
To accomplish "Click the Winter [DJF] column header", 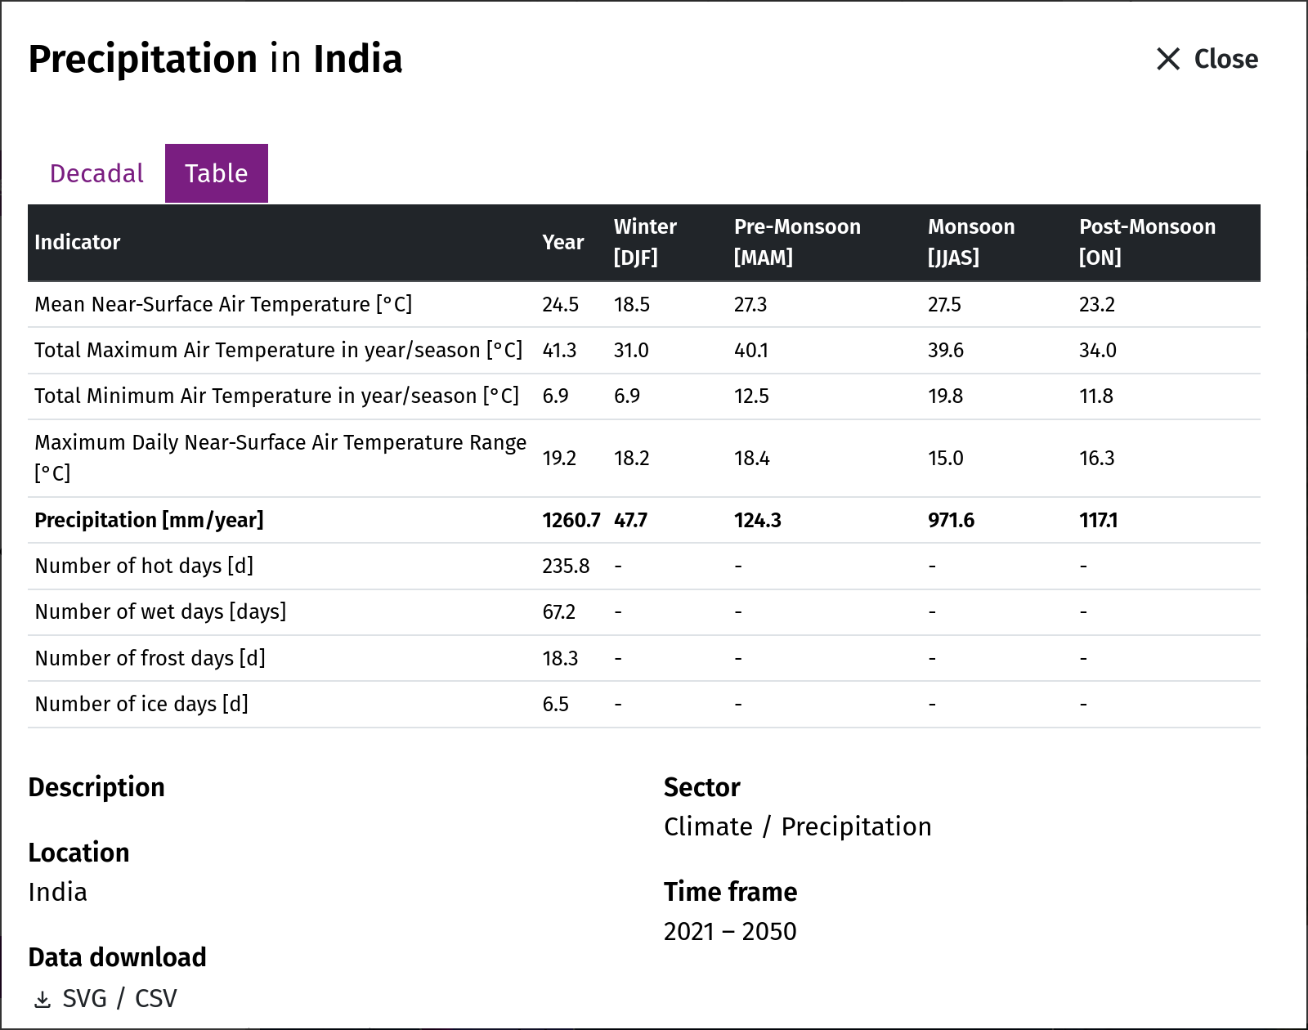I will point(645,242).
